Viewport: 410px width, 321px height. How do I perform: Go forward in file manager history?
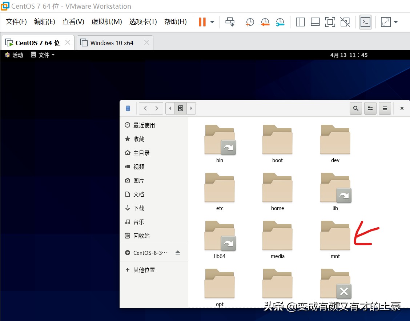pos(157,108)
